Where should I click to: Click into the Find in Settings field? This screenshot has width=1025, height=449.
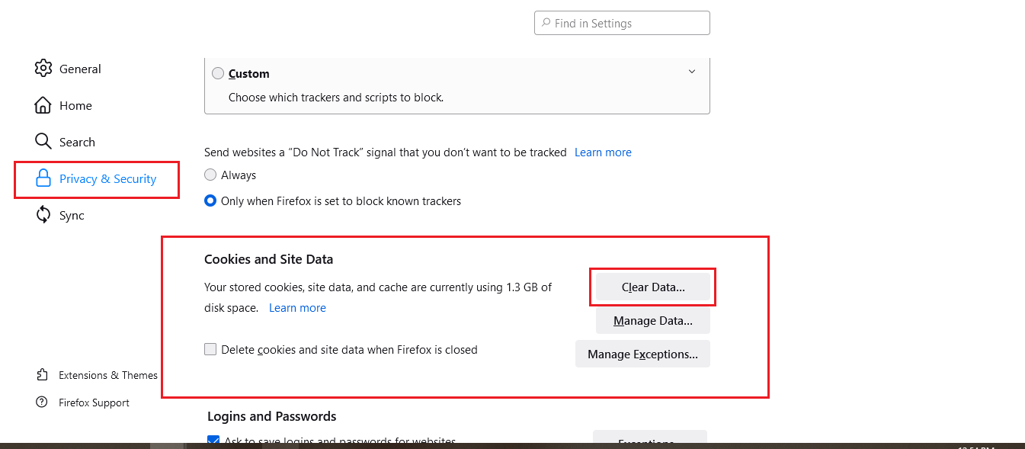[x=622, y=23]
